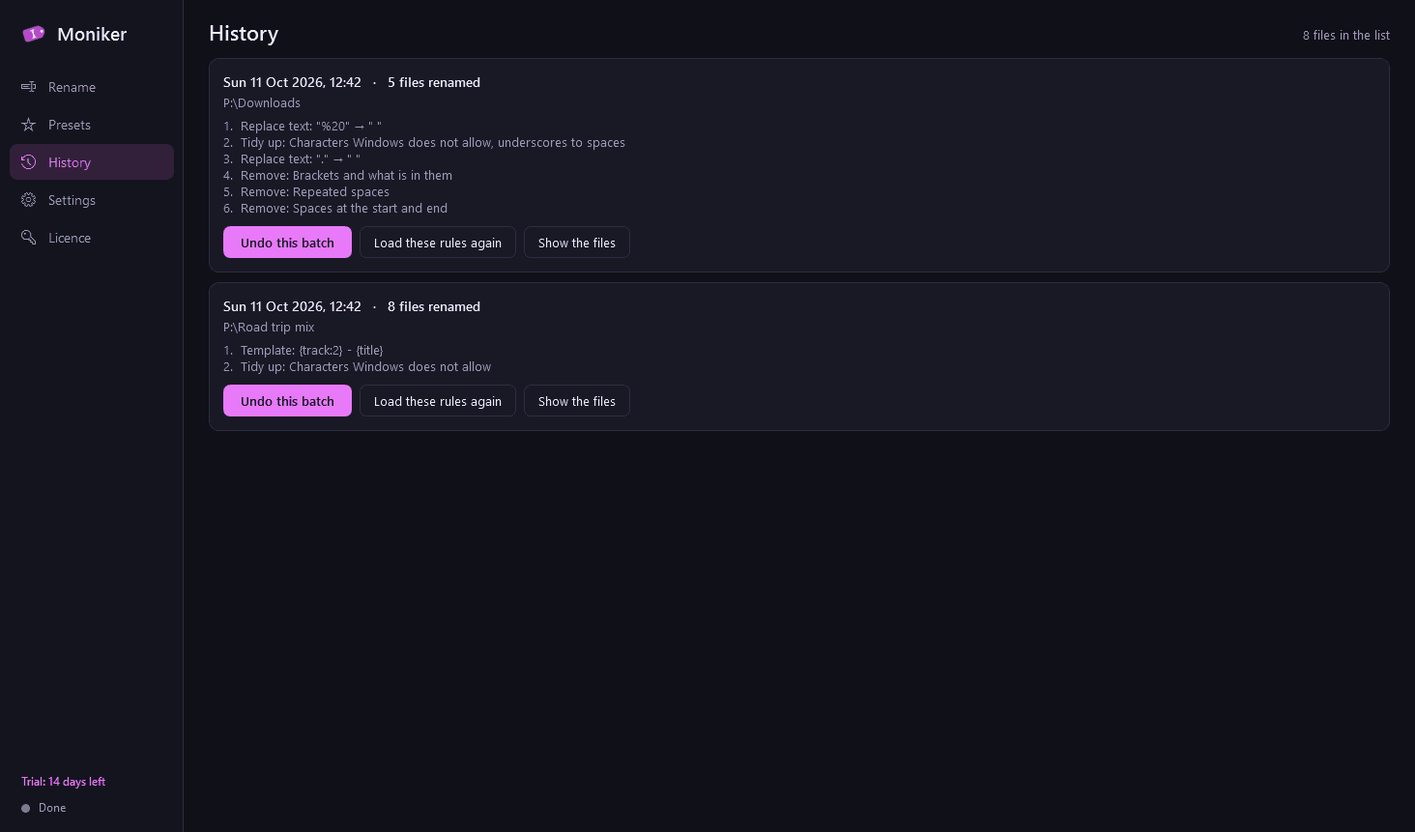This screenshot has height=832, width=1415.
Task: Open the Licence page
Action: (x=92, y=238)
